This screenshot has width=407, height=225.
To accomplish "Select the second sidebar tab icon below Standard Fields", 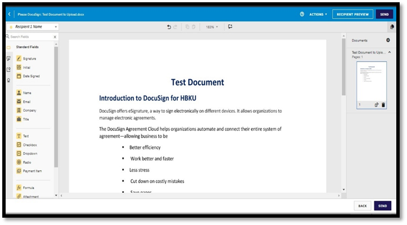I will (x=8, y=59).
